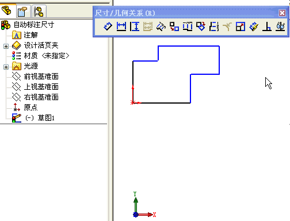The image size is (290, 221).
Task: Select the Add Relation perpendicular icon
Action: pos(267,26)
